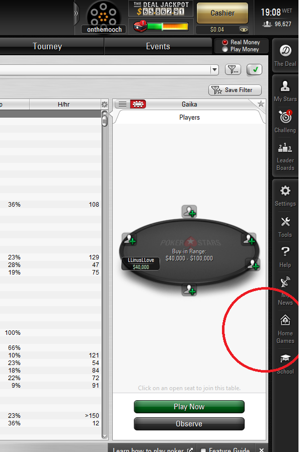Screen dimensions: 302x452
Task: Select the Play Money radio button
Action: click(x=225, y=49)
